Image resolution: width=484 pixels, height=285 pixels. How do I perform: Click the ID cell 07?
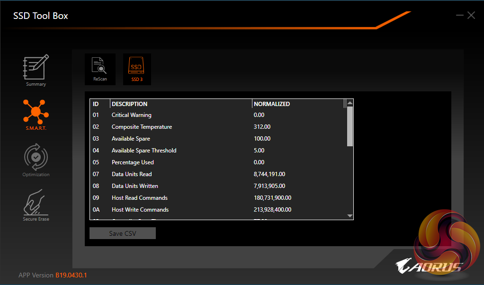coord(96,174)
